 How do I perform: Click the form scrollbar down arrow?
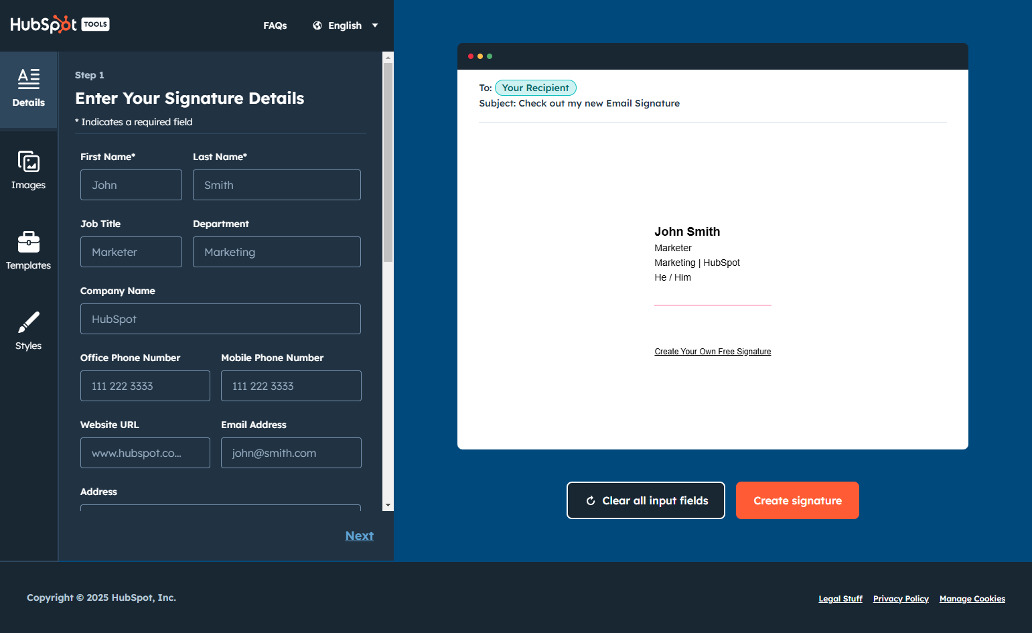tap(388, 505)
